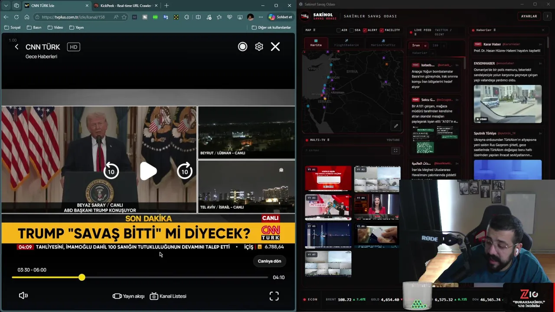Open the browser profile avatar
555x312 pixels.
(x=250, y=17)
